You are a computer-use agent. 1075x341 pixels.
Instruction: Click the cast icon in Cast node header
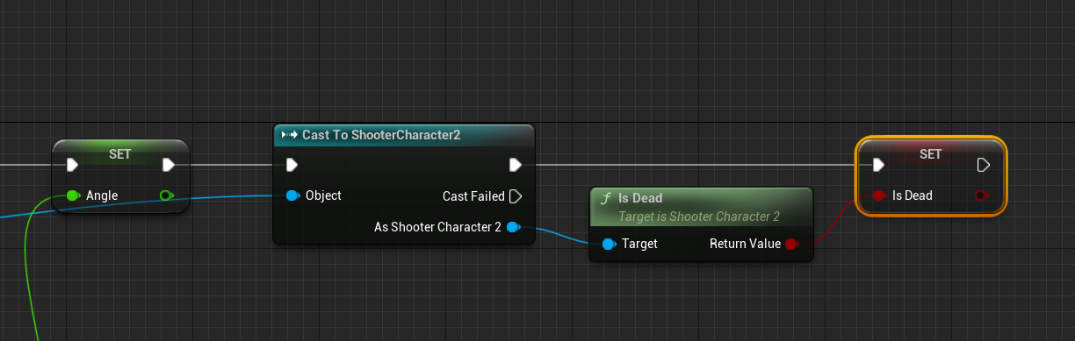[x=289, y=135]
